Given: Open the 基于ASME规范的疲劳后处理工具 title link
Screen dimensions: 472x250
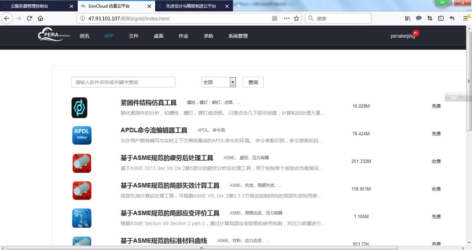Looking at the screenshot, I should (167, 158).
